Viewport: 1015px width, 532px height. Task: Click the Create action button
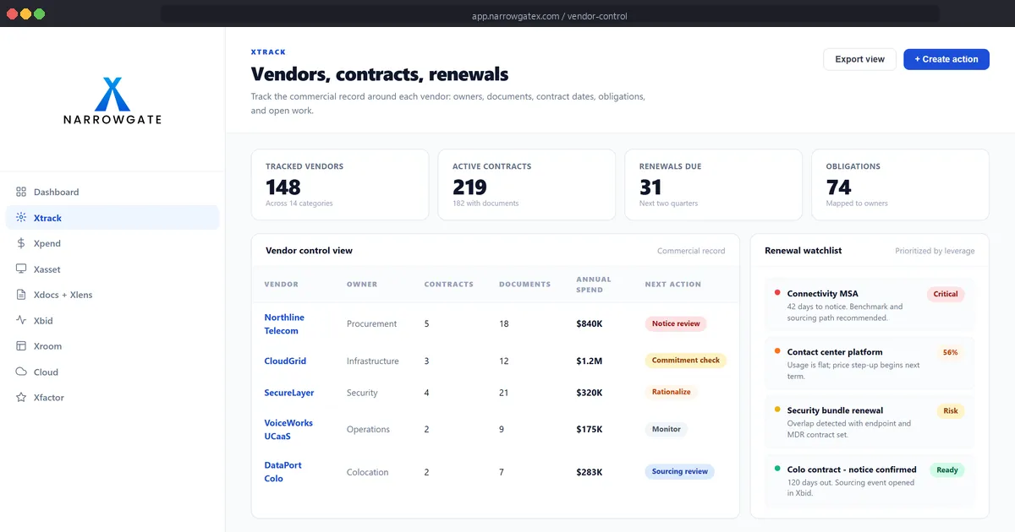(946, 59)
